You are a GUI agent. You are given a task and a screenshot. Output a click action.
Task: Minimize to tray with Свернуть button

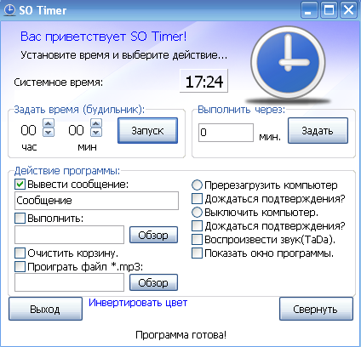pos(316,309)
